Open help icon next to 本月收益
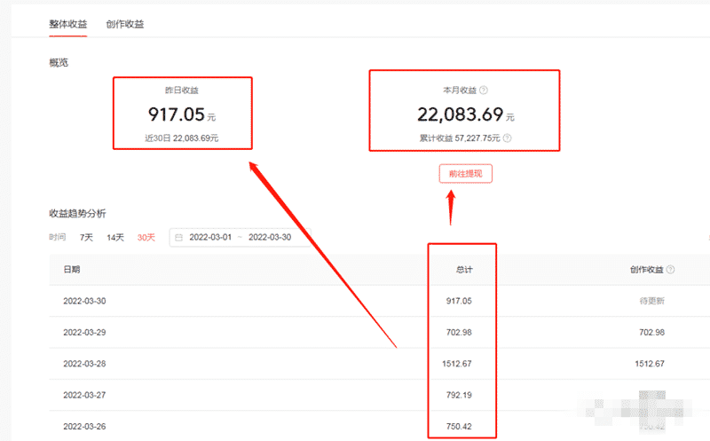This screenshot has width=710, height=441. (x=484, y=91)
